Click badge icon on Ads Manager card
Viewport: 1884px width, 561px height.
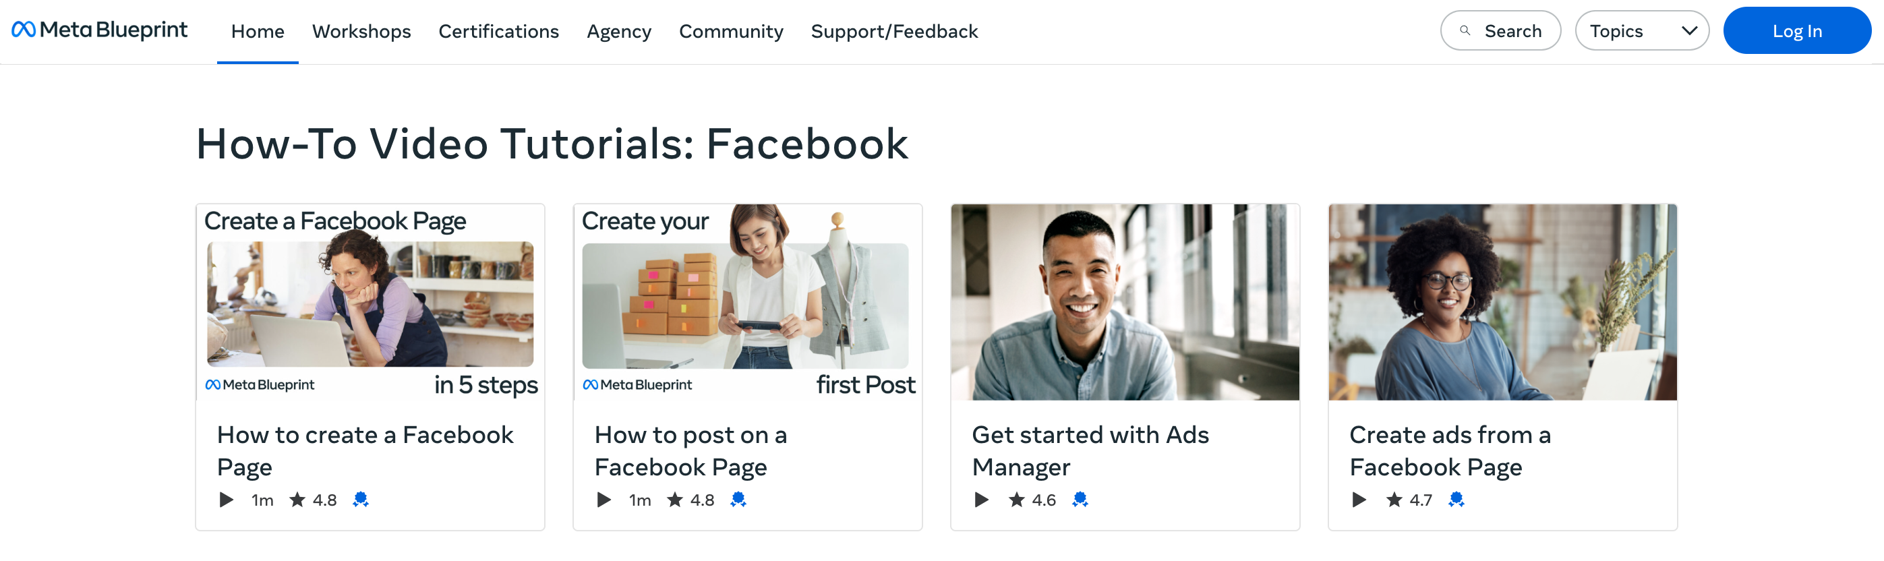point(1080,500)
